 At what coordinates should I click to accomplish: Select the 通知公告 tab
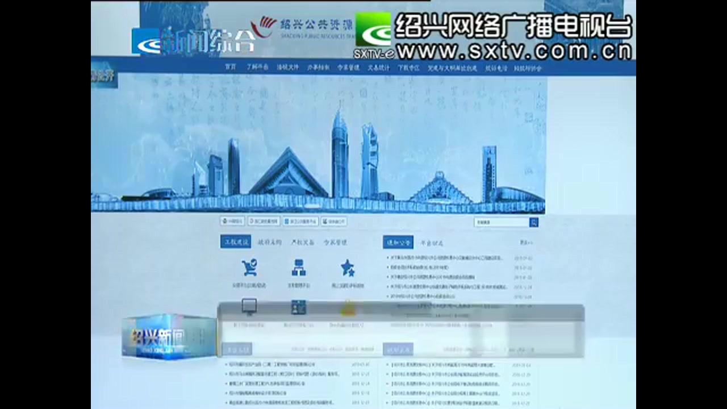[x=398, y=243]
